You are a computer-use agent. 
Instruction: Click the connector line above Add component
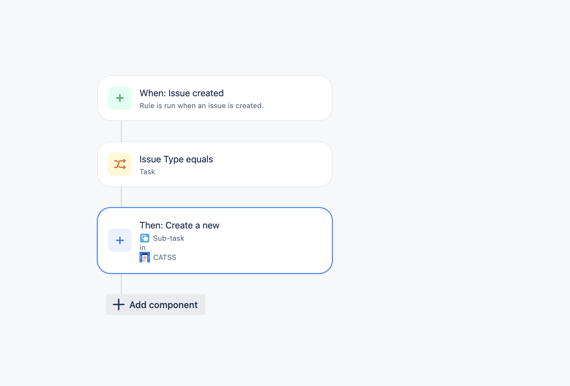pyautogui.click(x=121, y=284)
